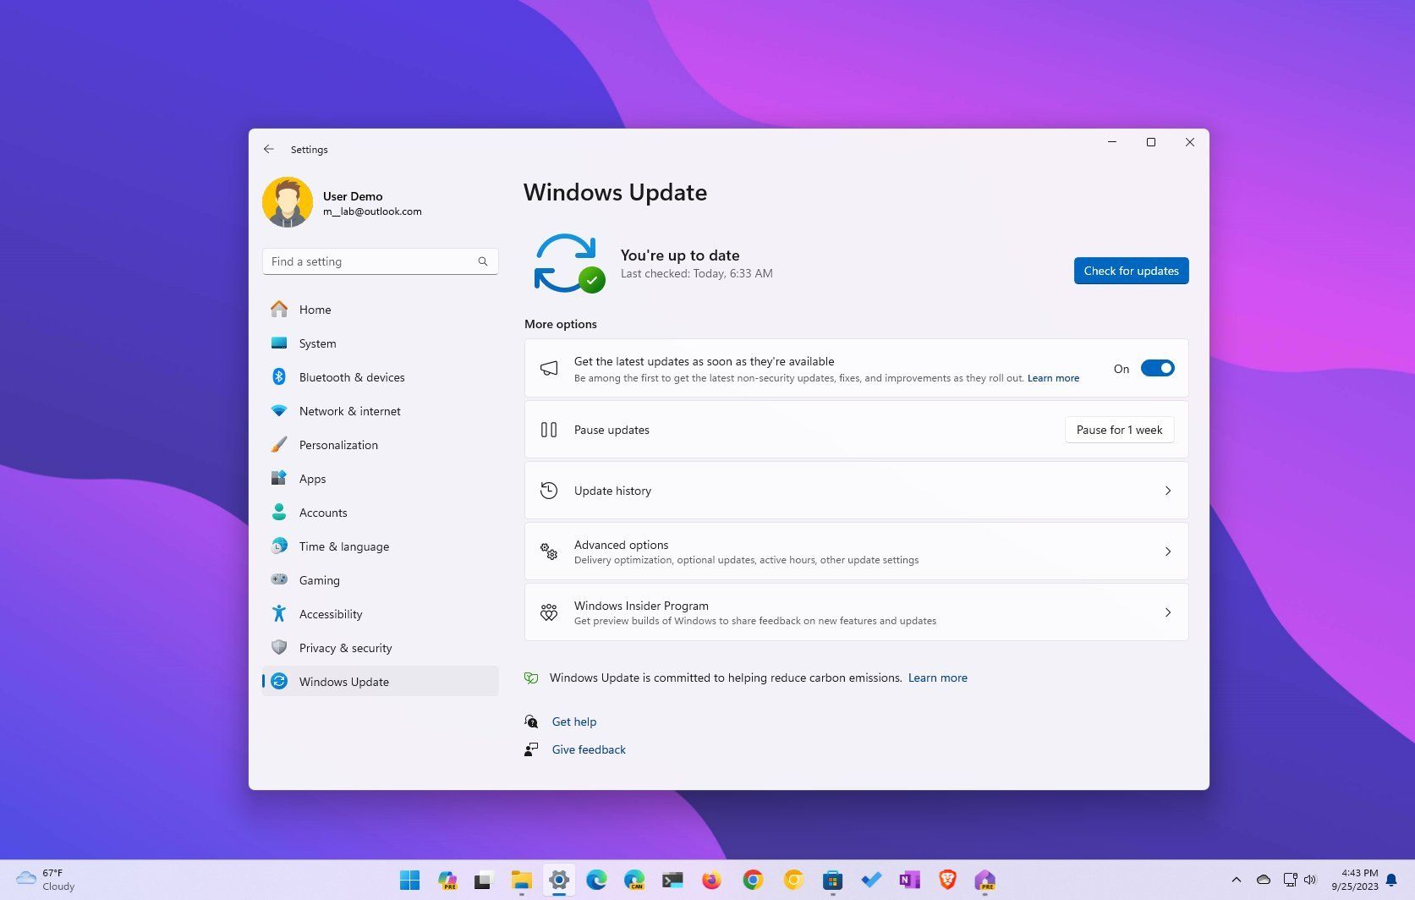The image size is (1415, 900).
Task: Show hidden system tray icons
Action: 1236,880
